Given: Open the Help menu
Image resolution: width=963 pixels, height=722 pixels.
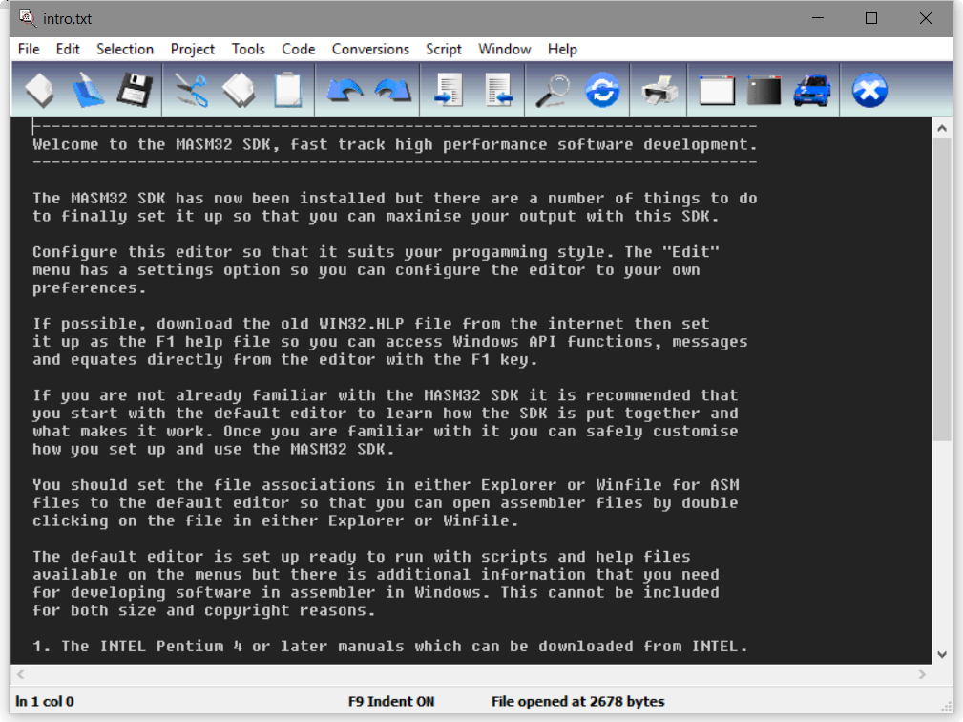Looking at the screenshot, I should coord(562,49).
